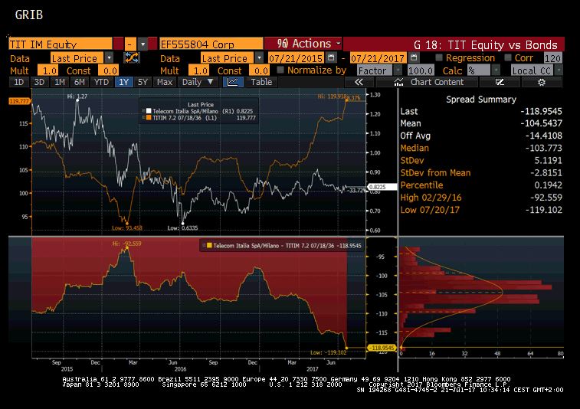The width and height of the screenshot is (580, 409).
Task: Click Percentile statistic label
Action: 421,185
